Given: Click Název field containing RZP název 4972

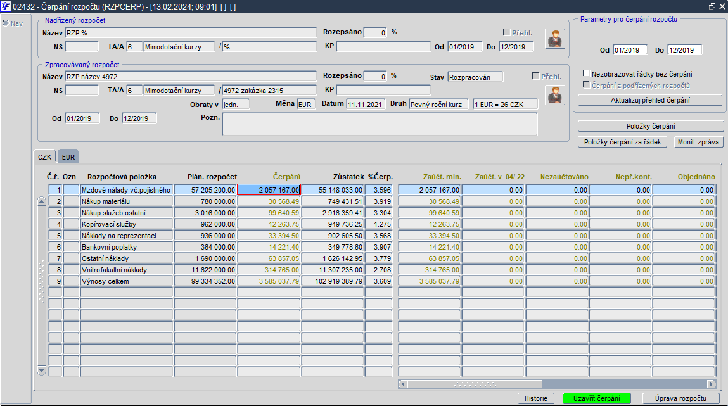Looking at the screenshot, I should pyautogui.click(x=190, y=77).
